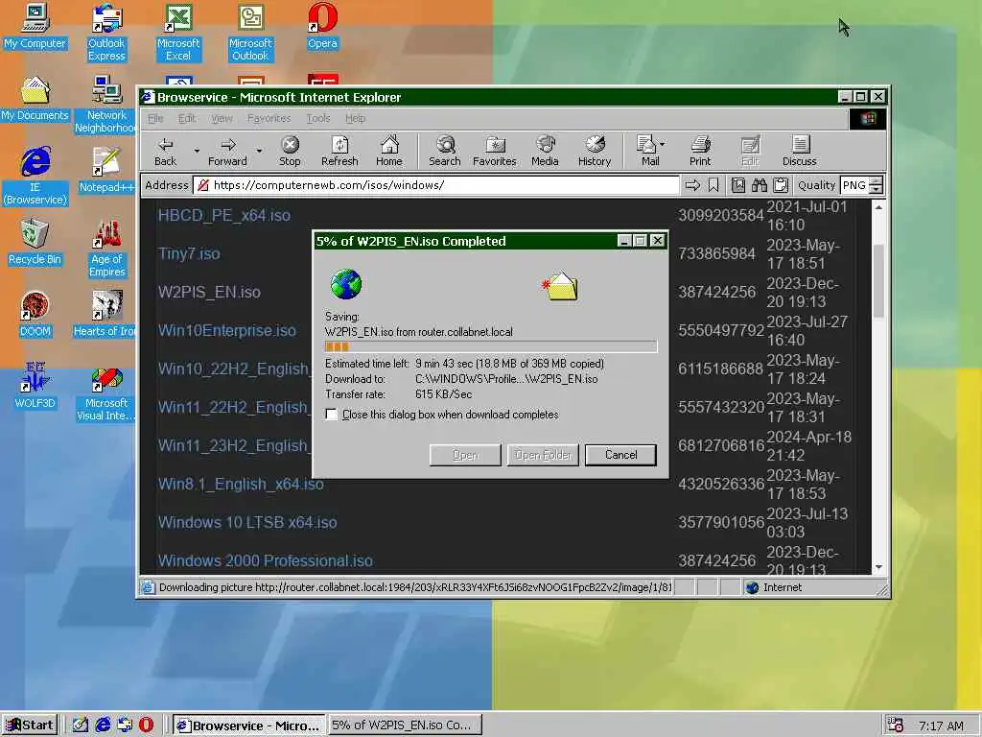The width and height of the screenshot is (982, 737).
Task: Click the scrollbar up arrow
Action: click(x=878, y=207)
